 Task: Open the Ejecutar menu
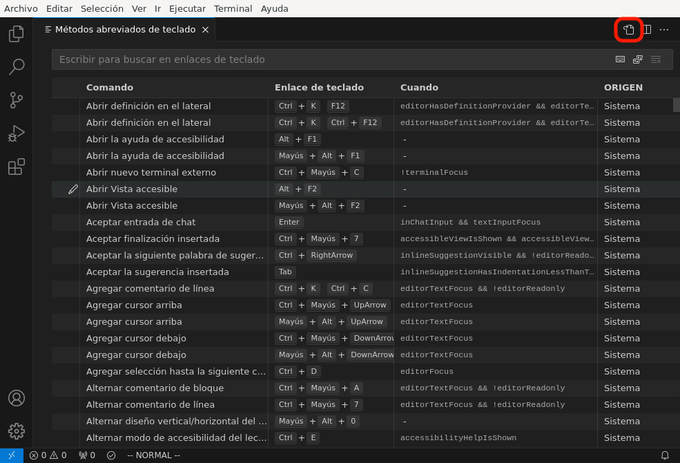[x=187, y=9]
